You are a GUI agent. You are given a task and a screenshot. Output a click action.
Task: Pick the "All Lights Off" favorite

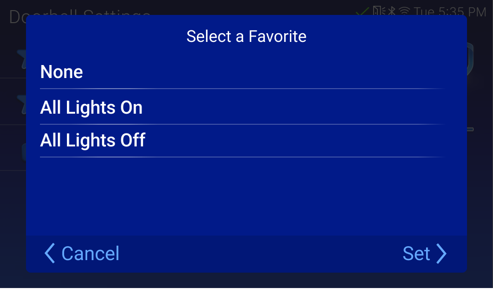coord(93,141)
